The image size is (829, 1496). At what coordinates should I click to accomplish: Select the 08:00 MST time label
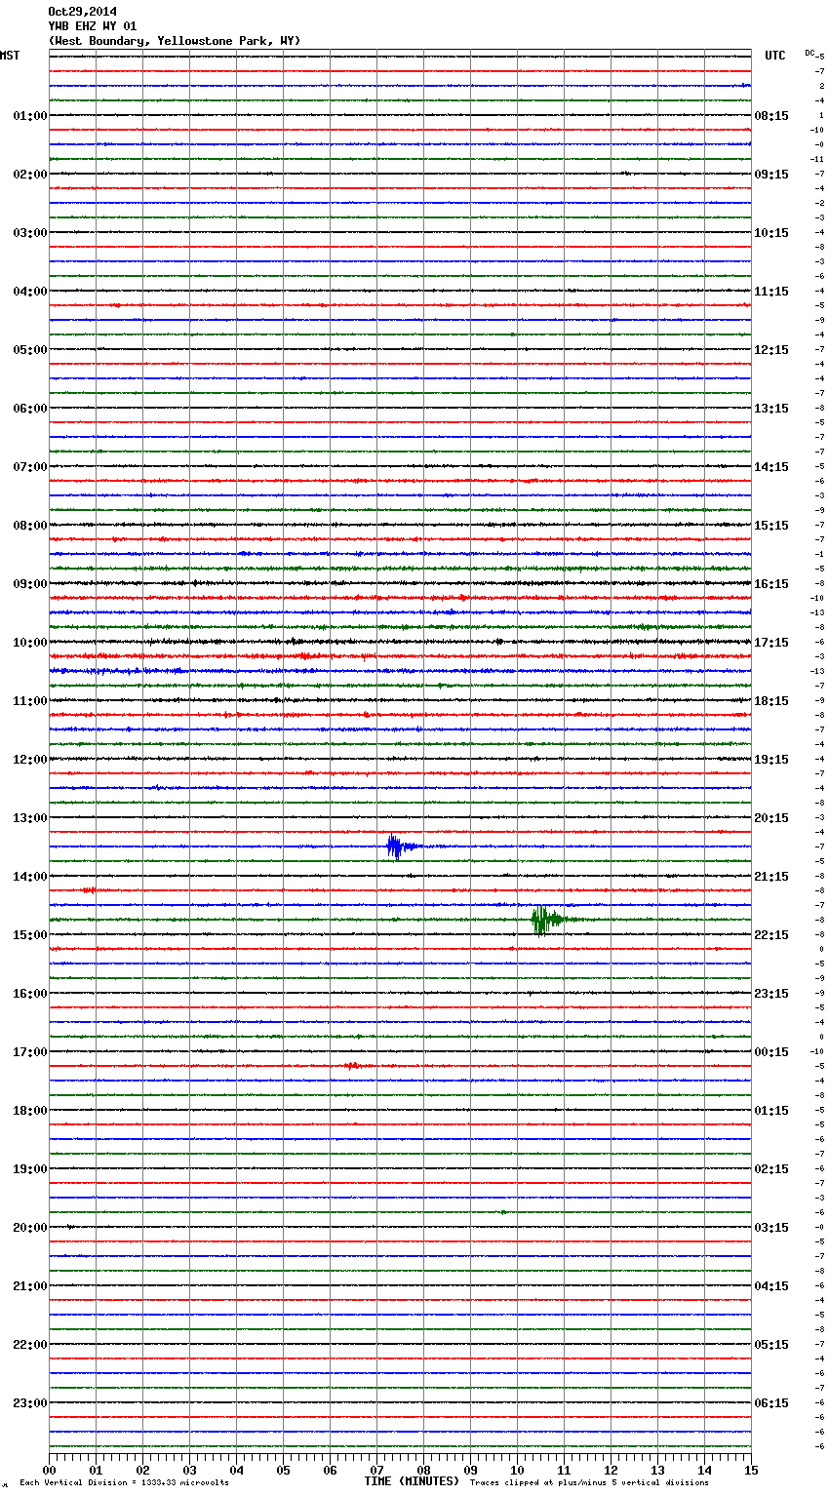click(30, 526)
